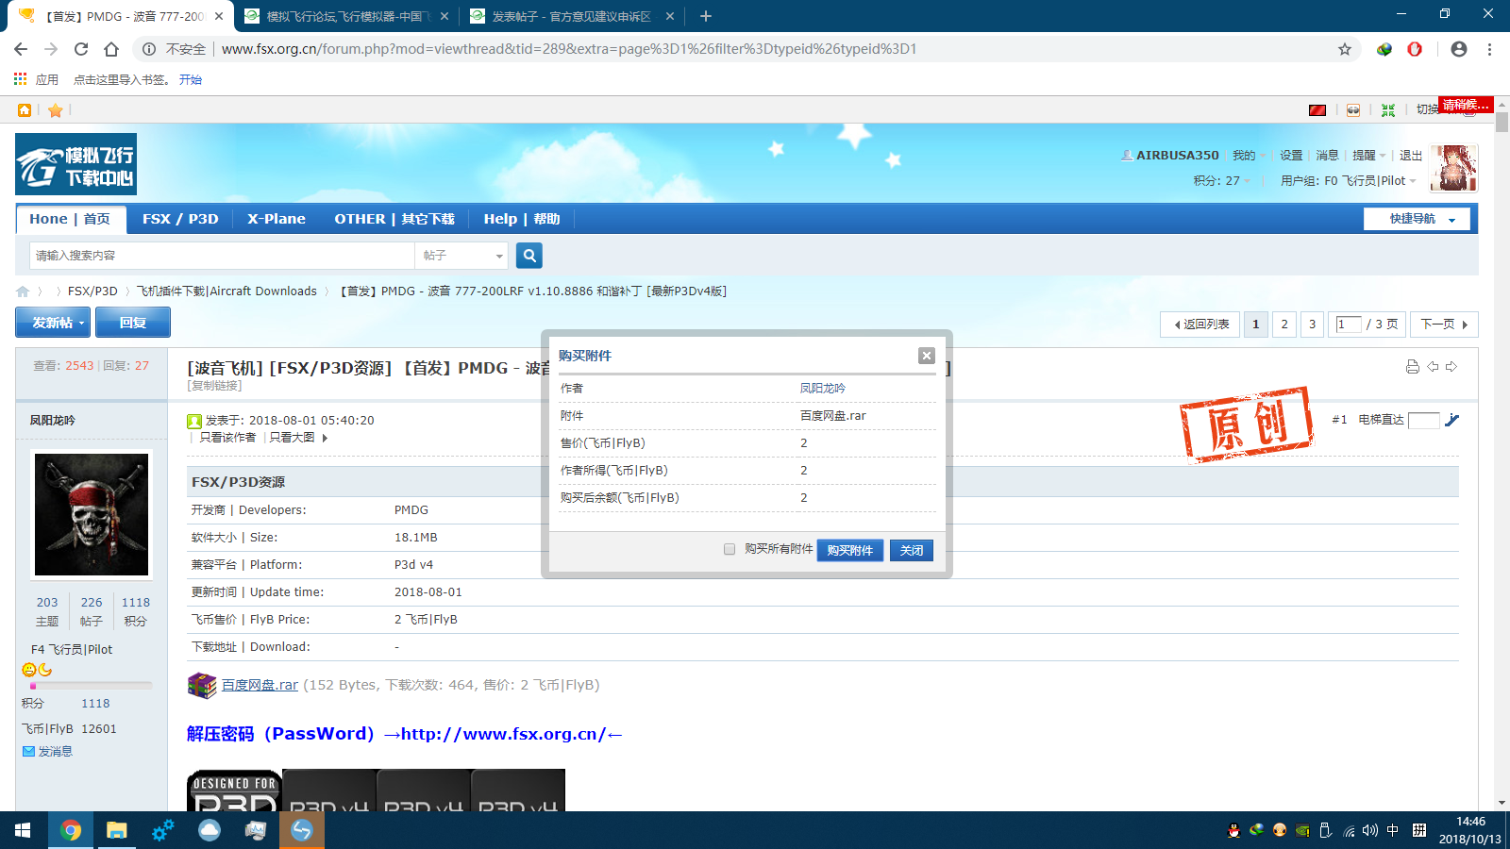Go back via 返回列表 button
This screenshot has height=849, width=1510.
coord(1200,325)
